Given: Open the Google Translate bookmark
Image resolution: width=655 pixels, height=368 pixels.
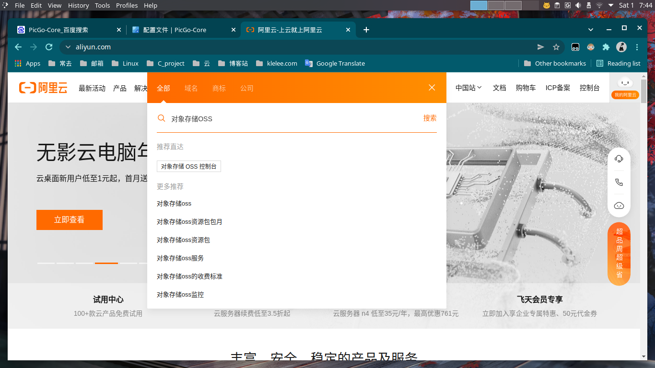Looking at the screenshot, I should pyautogui.click(x=335, y=63).
